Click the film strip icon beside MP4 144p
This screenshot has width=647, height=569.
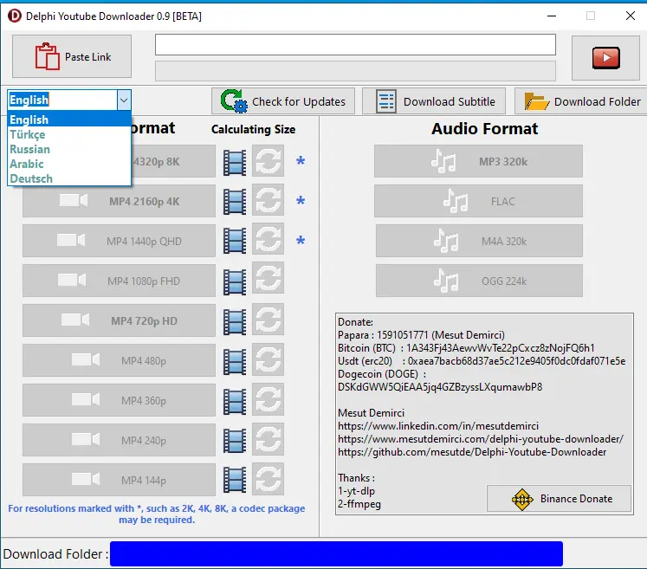point(235,480)
